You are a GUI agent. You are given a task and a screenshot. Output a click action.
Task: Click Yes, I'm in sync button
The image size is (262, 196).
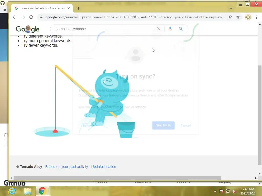click(163, 125)
